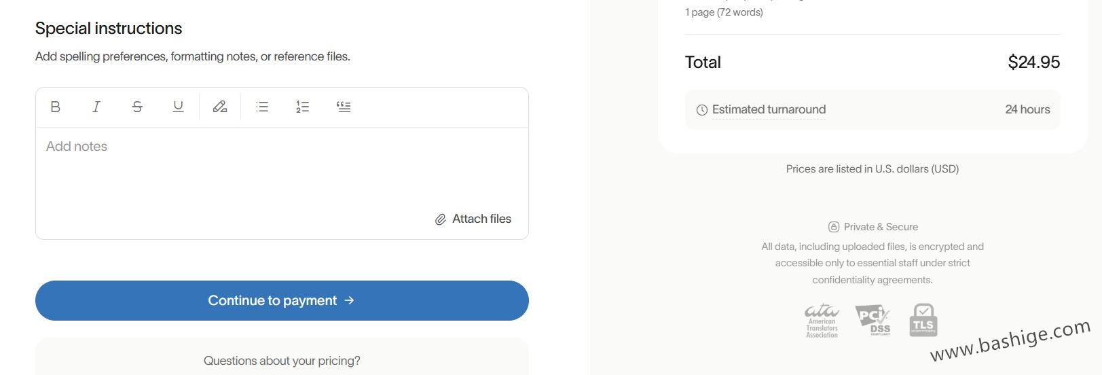Click the American Translators Association logo
Image resolution: width=1102 pixels, height=375 pixels.
(822, 321)
